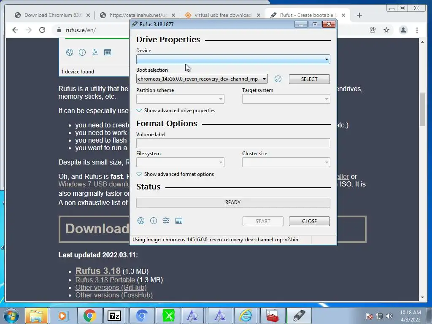The image size is (432, 324).
Task: Click the CLOSE button in Rufus
Action: (309, 221)
